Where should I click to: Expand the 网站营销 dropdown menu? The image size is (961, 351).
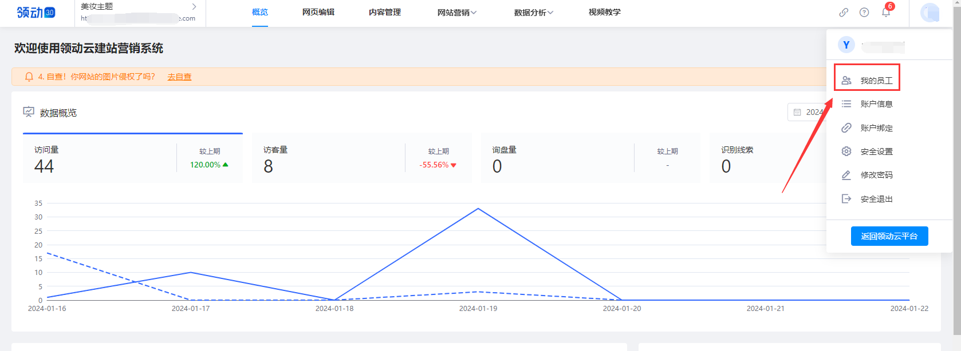[456, 13]
